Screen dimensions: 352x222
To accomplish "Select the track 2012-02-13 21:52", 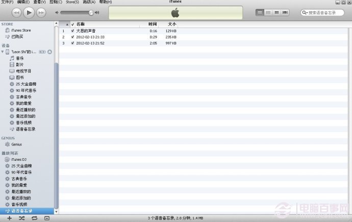I will click(x=90, y=43).
